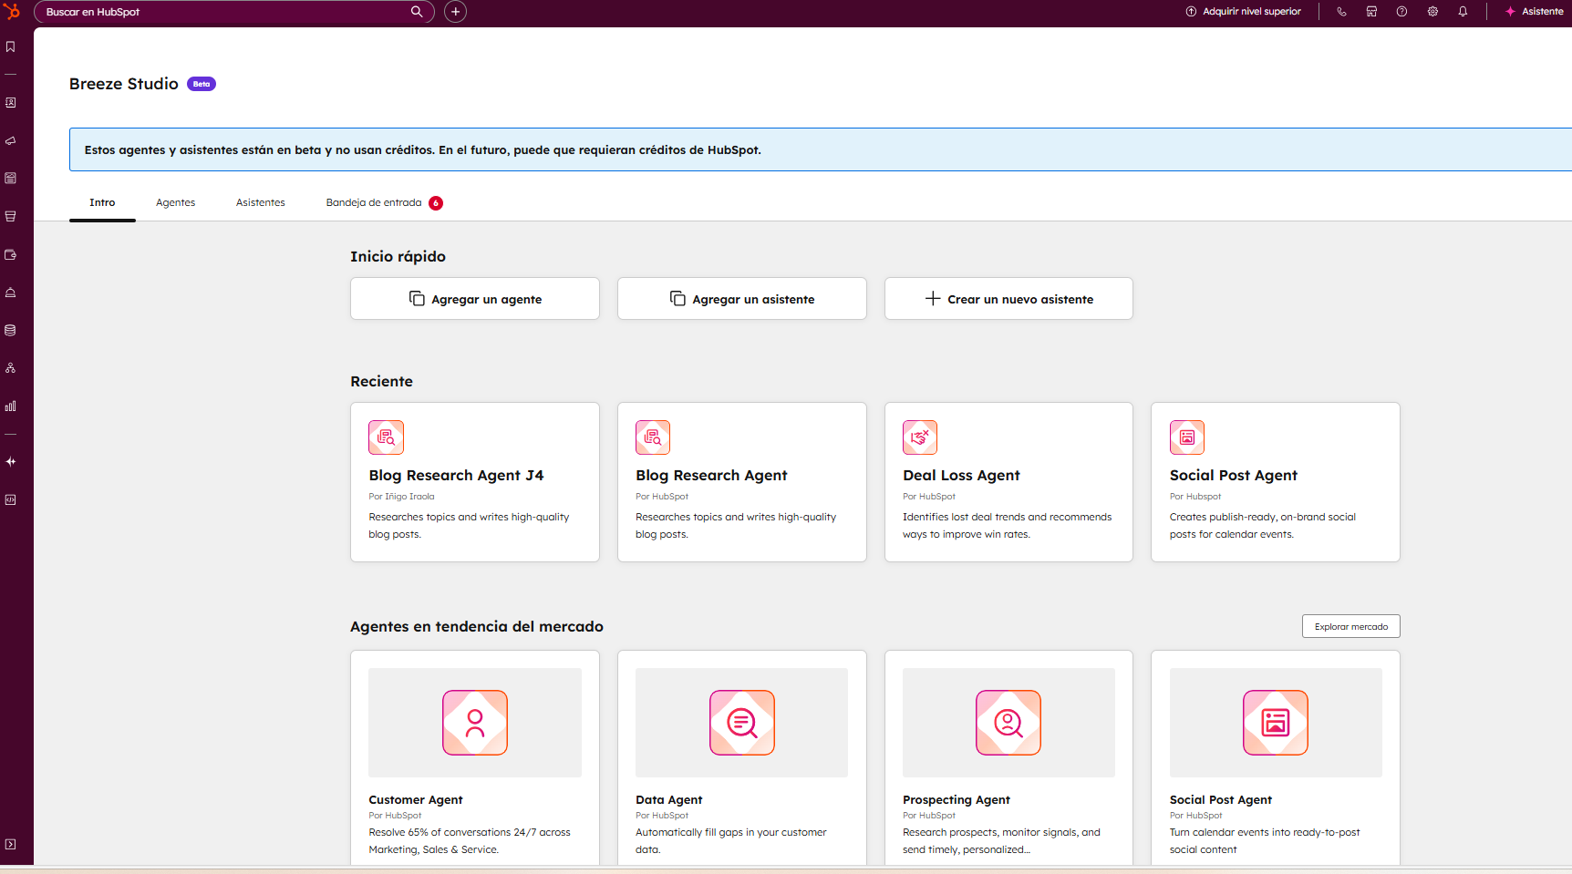The image size is (1572, 874).
Task: Open the Reporting bar chart sidebar icon
Action: point(11,406)
